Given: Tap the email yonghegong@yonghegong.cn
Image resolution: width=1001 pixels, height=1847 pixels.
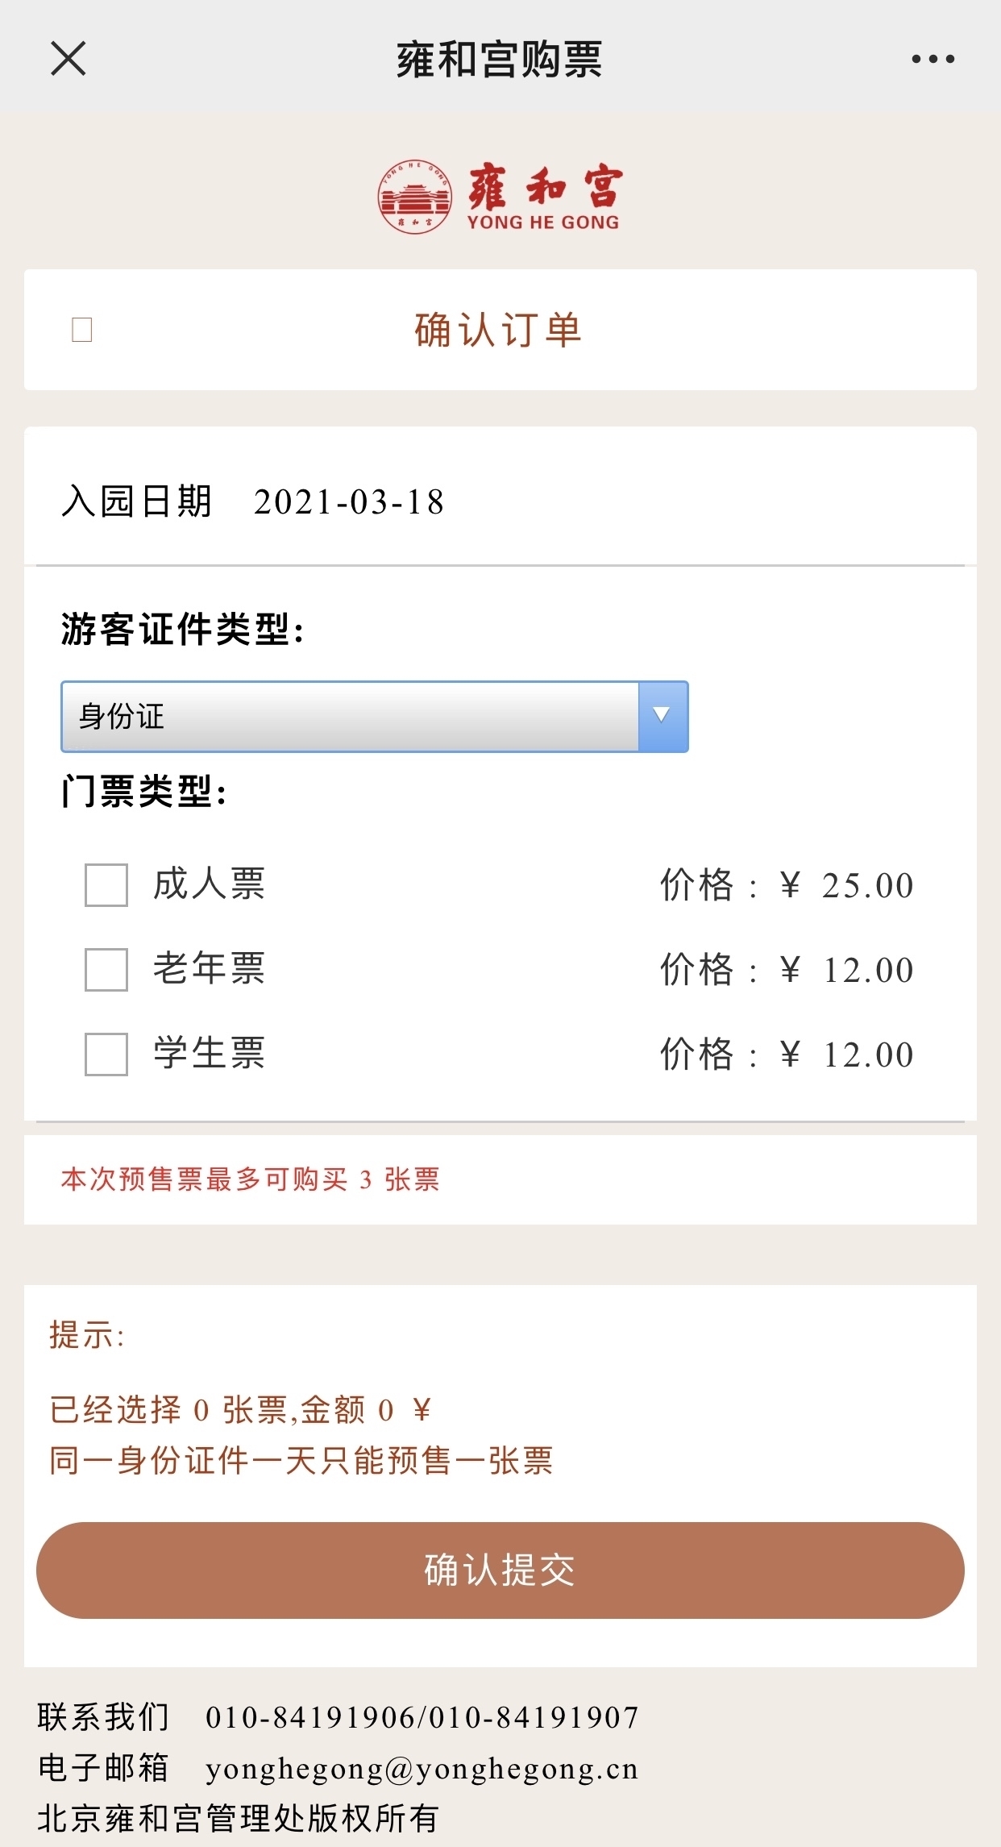Looking at the screenshot, I should click(422, 1769).
